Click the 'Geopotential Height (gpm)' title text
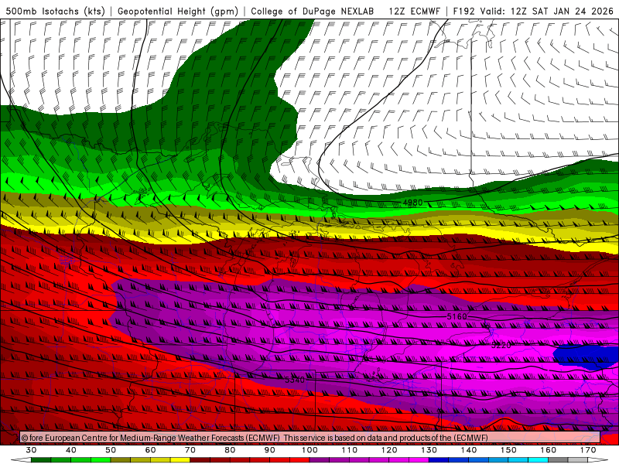Screen dimensions: 619x464 pyautogui.click(x=178, y=11)
